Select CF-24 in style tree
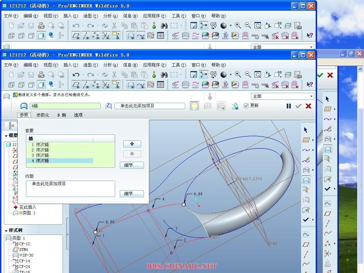Viewport: 364px width, 273px height. click(25, 267)
